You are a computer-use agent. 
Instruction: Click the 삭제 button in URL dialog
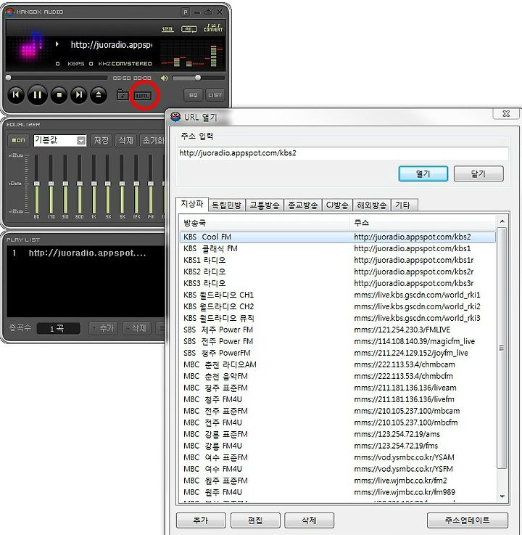[309, 520]
